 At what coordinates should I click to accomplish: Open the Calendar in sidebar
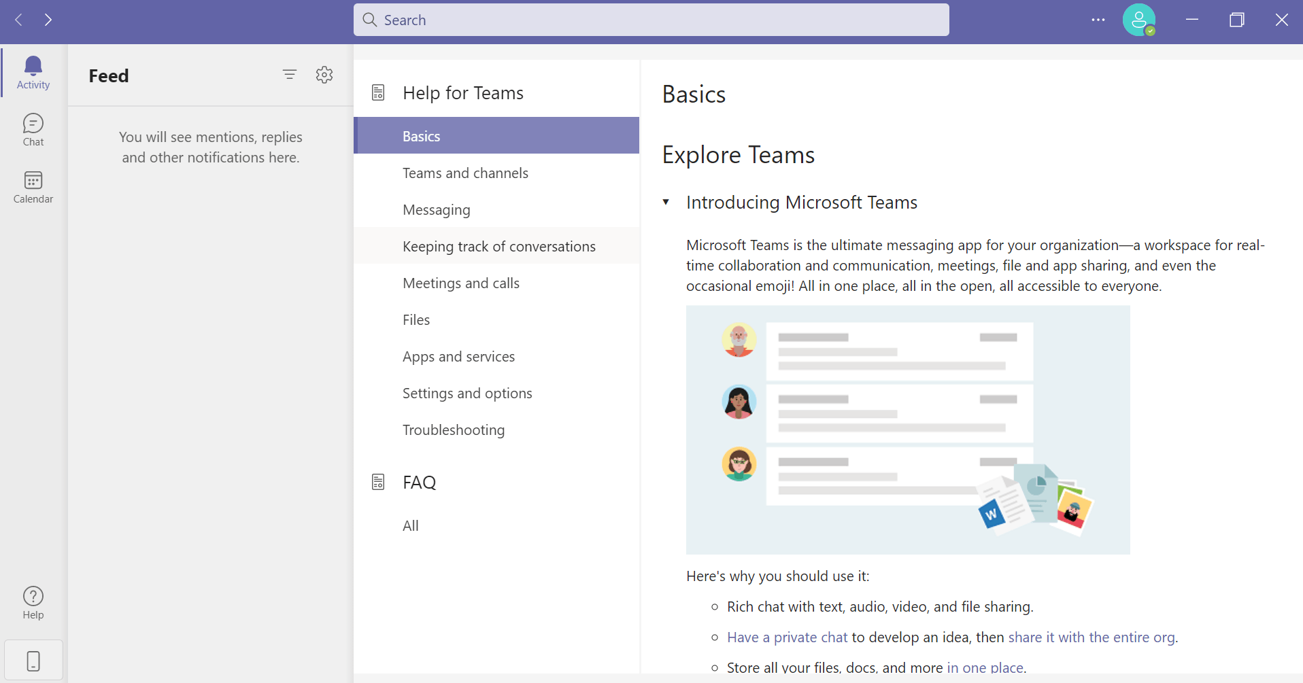pyautogui.click(x=33, y=187)
